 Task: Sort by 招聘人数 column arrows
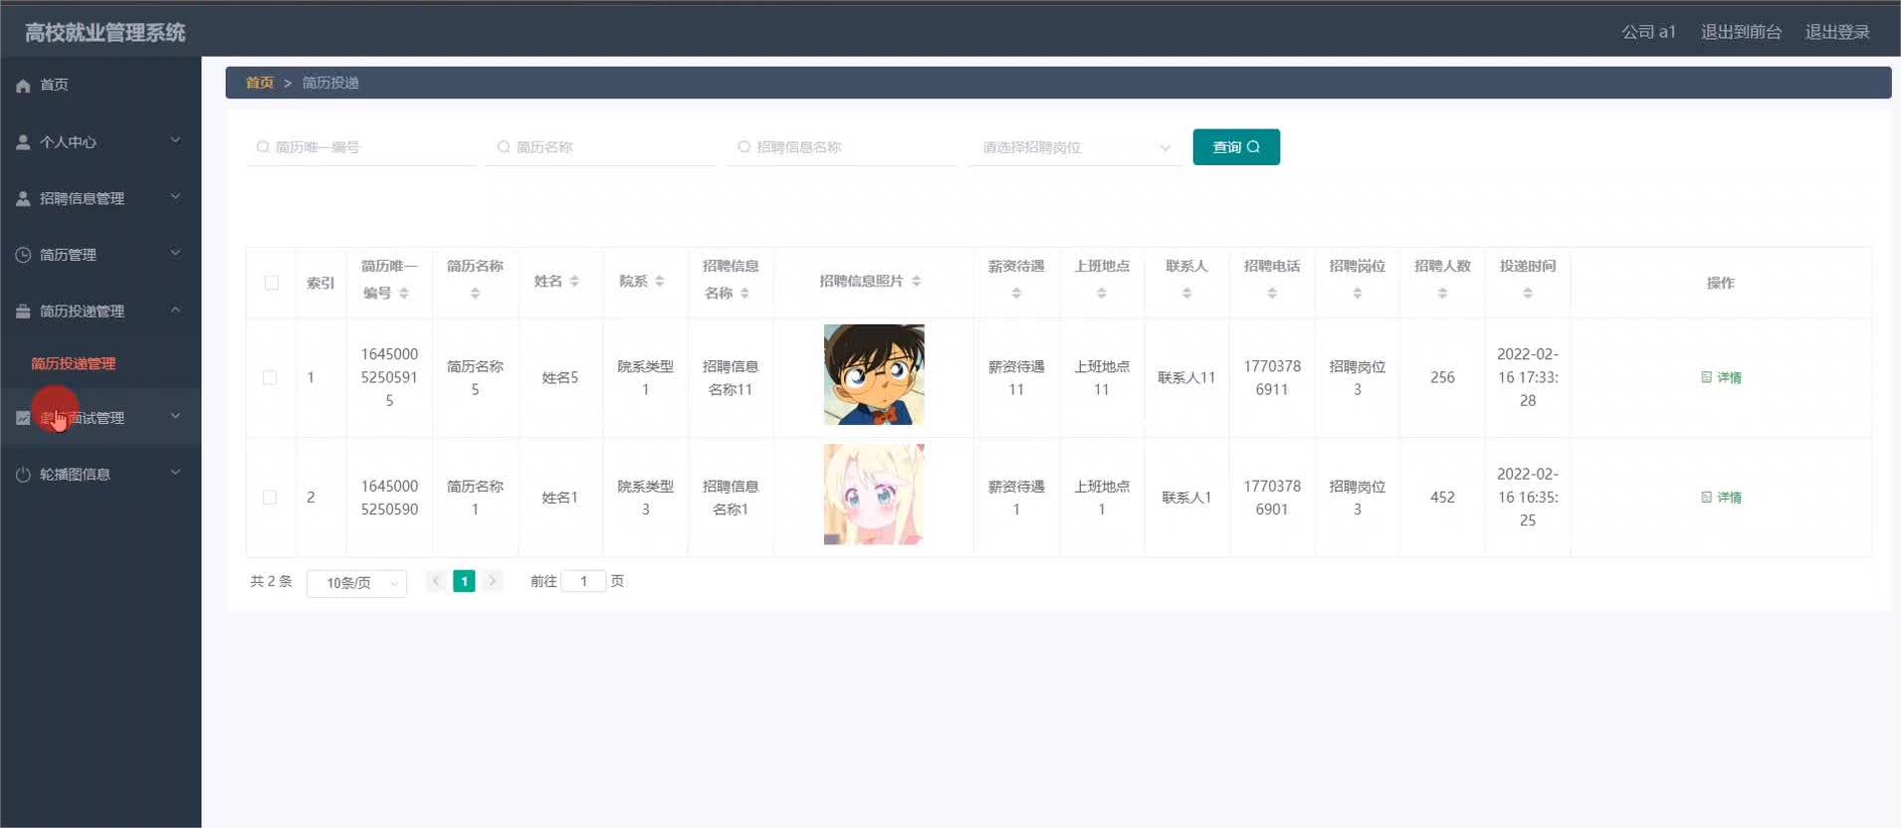(x=1442, y=294)
